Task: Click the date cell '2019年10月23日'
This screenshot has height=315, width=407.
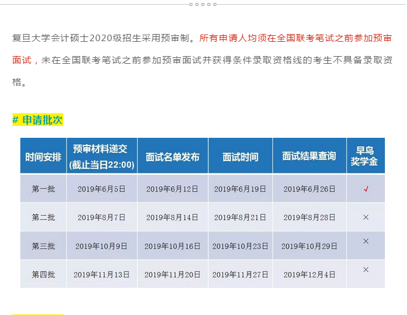Action: pos(240,246)
